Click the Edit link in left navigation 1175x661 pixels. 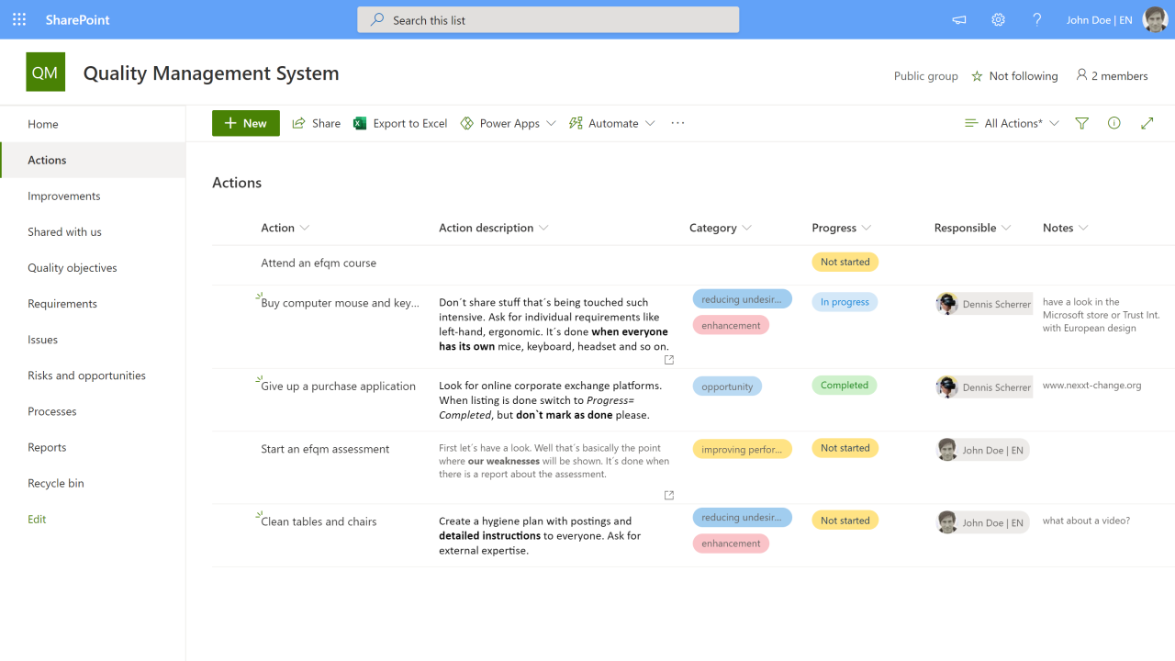click(37, 520)
